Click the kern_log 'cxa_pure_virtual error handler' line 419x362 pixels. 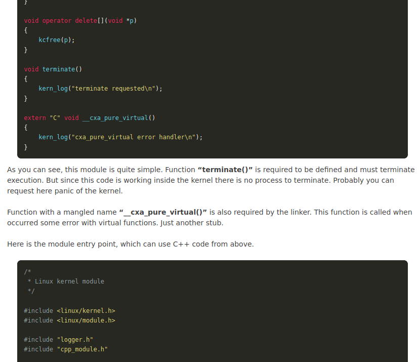click(x=120, y=137)
